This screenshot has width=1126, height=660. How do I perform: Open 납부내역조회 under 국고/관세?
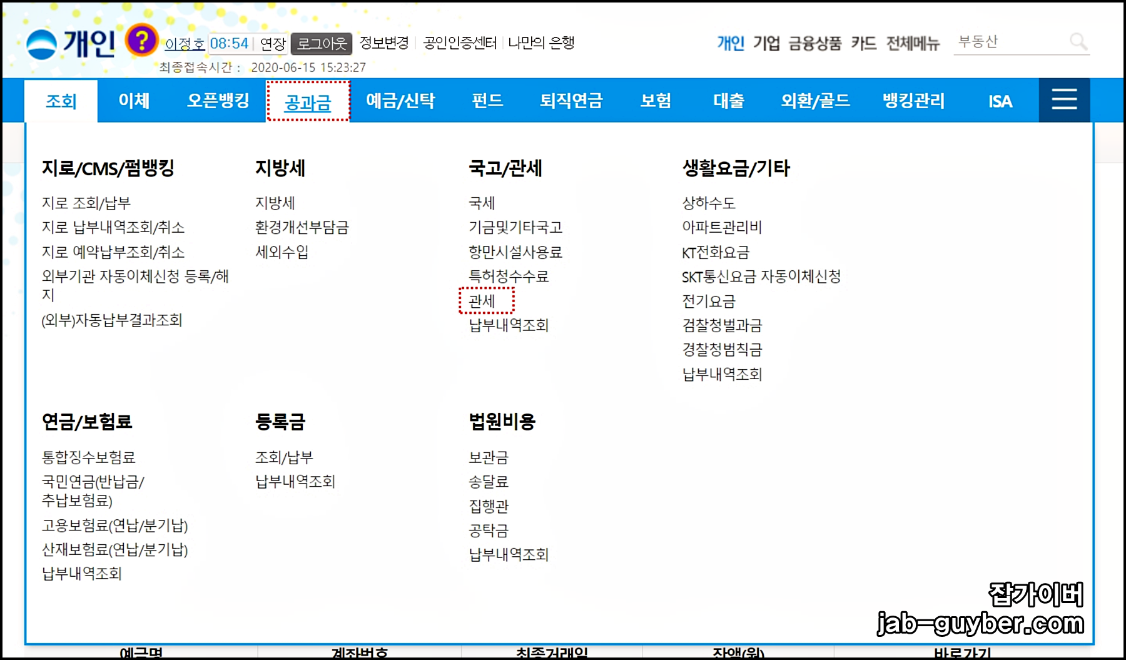509,325
